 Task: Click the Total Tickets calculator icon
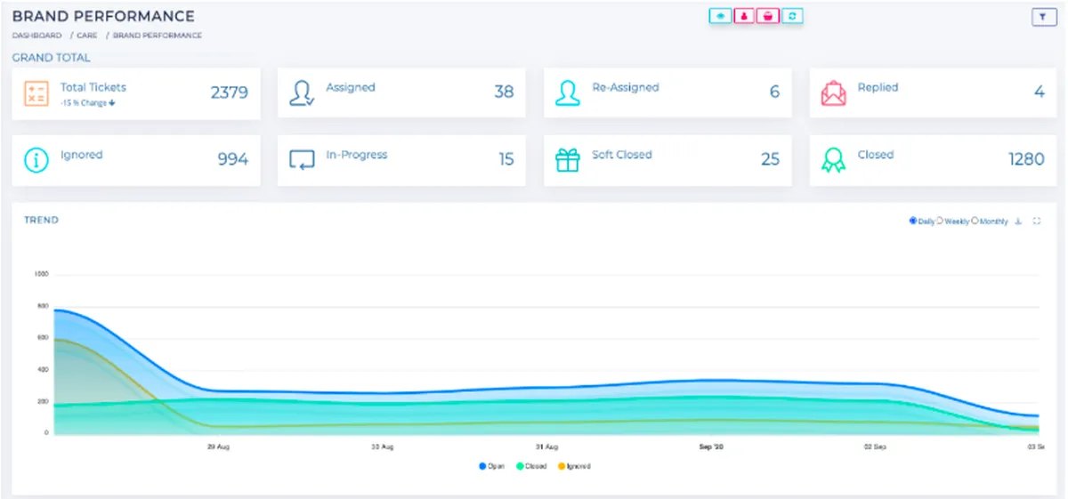click(36, 93)
